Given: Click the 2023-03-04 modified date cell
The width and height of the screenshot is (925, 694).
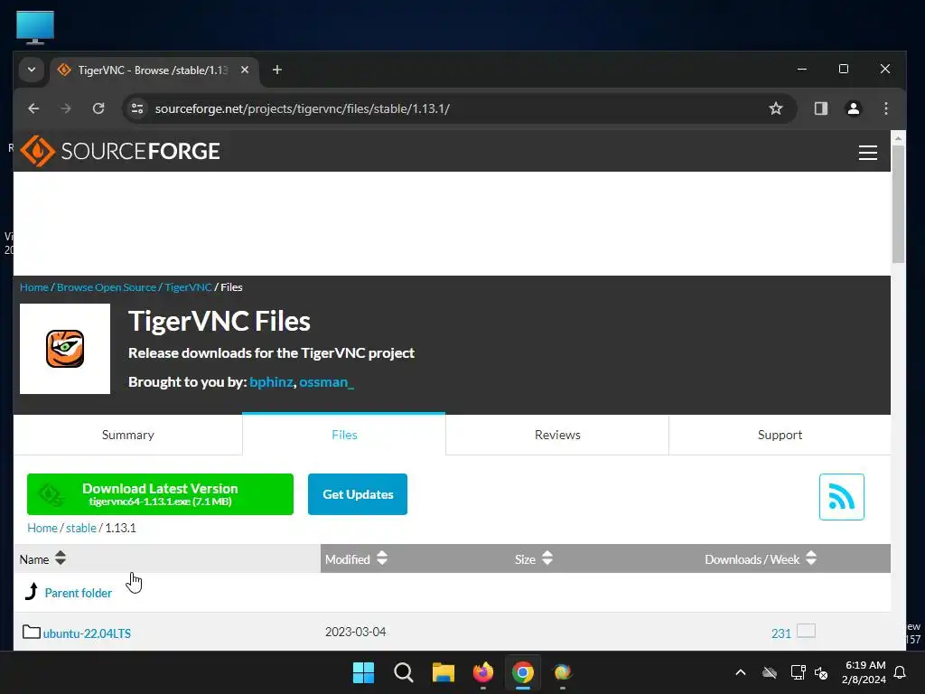Looking at the screenshot, I should tap(355, 632).
